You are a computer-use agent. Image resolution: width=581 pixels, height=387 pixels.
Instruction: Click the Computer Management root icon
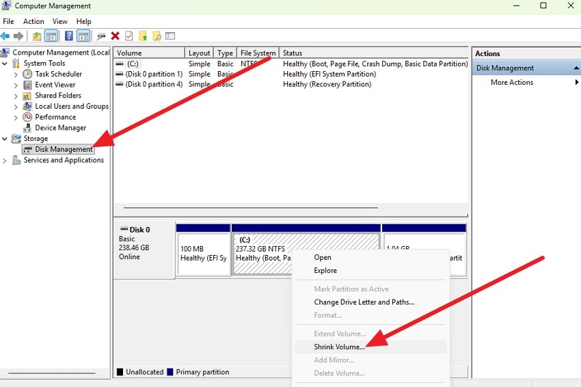pos(5,53)
